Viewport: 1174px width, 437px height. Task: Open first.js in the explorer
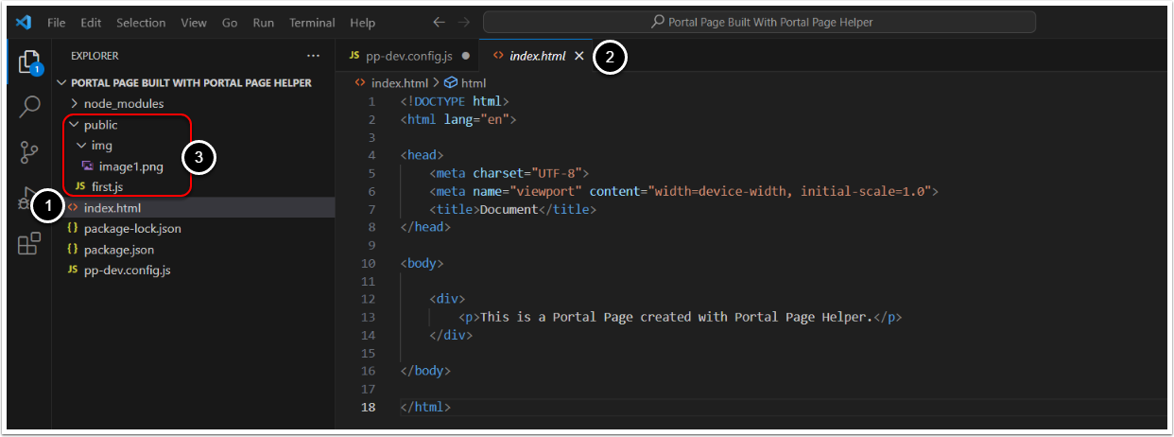tap(107, 187)
